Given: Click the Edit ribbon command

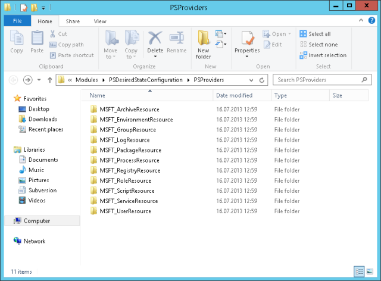Looking at the screenshot, I should 273,45.
